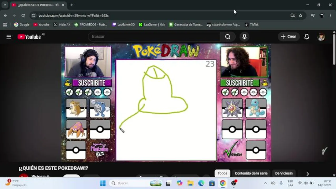Open volume speaker tray icon
Screen dimensions: 336x189
click(306, 183)
